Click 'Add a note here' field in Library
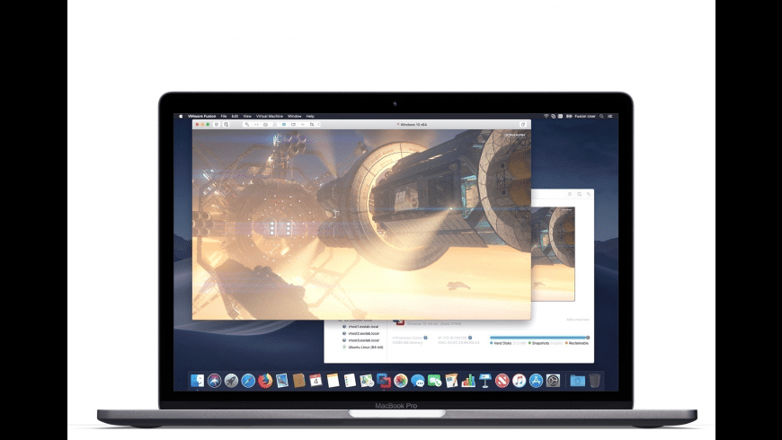This screenshot has height=440, width=782. 578,320
